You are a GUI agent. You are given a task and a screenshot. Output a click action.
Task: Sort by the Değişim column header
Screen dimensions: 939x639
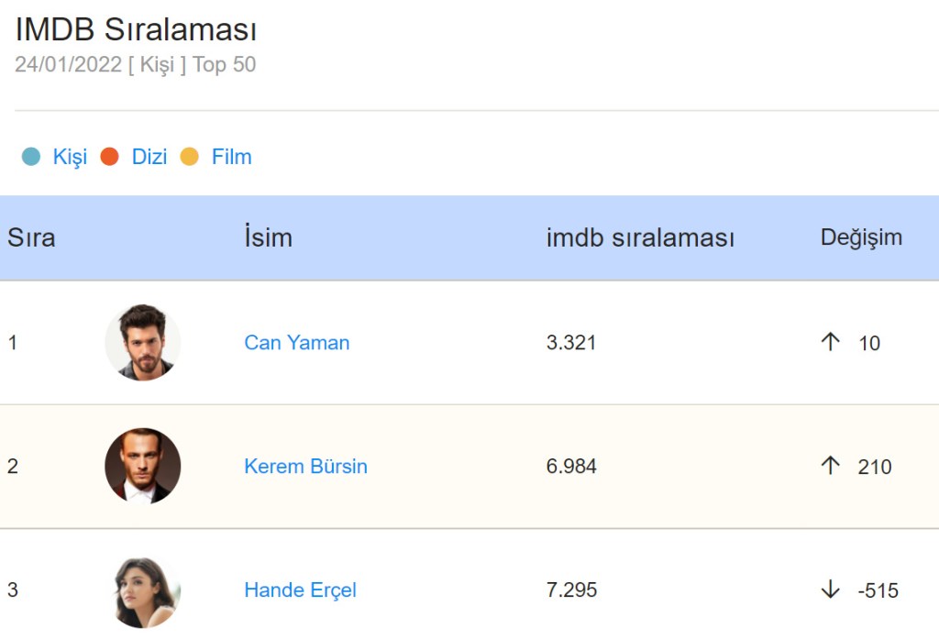click(x=861, y=237)
